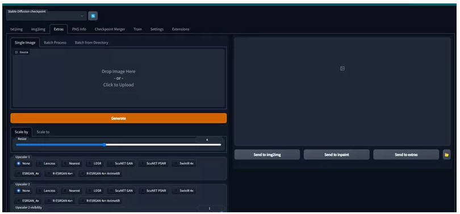The width and height of the screenshot is (460, 214).
Task: Switch to Batch Process tab
Action: tap(55, 42)
